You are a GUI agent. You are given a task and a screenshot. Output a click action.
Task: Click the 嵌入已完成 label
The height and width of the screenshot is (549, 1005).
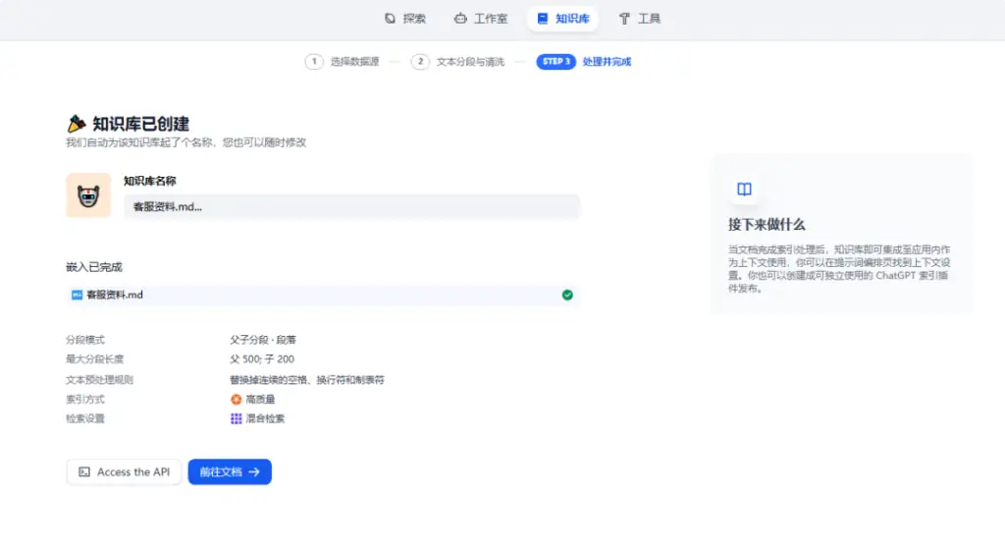coord(93,267)
